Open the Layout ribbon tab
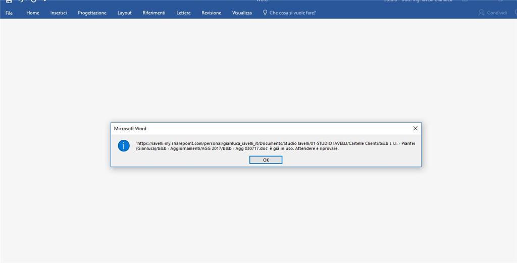The width and height of the screenshot is (517, 263). [124, 13]
